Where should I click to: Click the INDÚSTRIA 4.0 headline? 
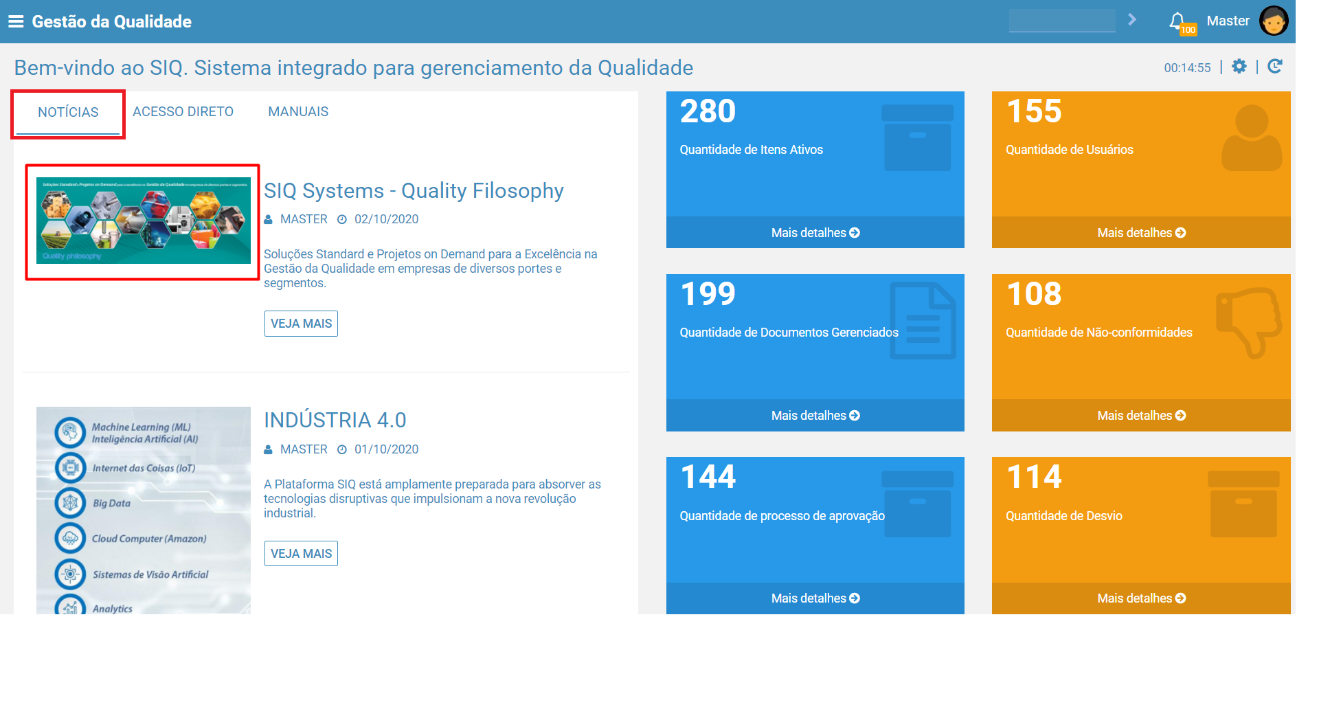coord(335,420)
